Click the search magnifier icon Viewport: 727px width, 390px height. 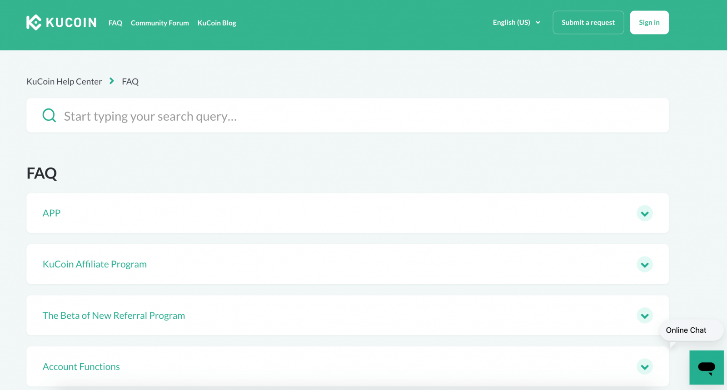(x=49, y=115)
